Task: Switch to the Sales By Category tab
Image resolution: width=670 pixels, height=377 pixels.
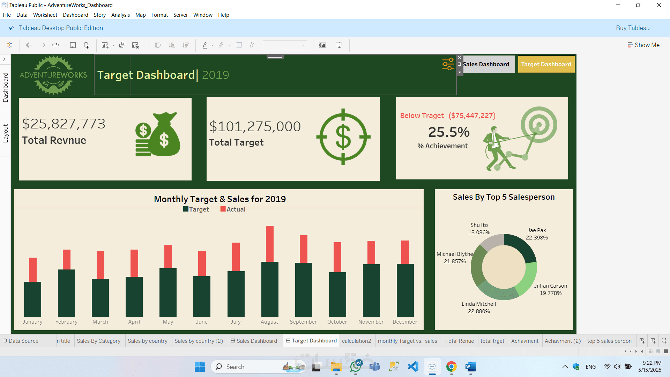Action: tap(98, 341)
